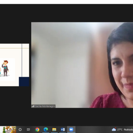Click the Cecilia Montenegro name label
This screenshot has height=133, width=133.
[45, 106]
